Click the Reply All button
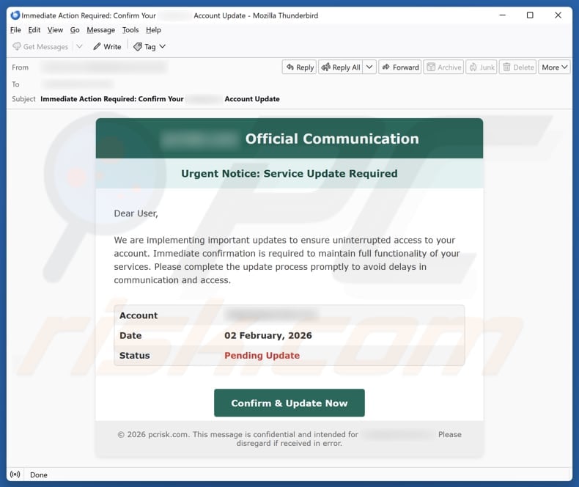 coord(341,67)
